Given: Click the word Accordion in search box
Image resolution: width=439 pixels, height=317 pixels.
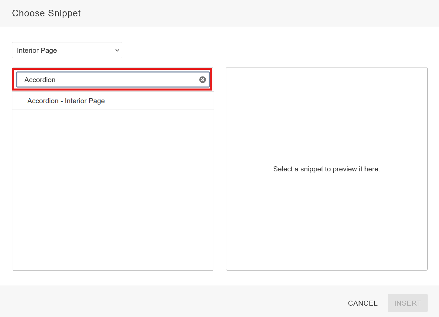Looking at the screenshot, I should [40, 80].
